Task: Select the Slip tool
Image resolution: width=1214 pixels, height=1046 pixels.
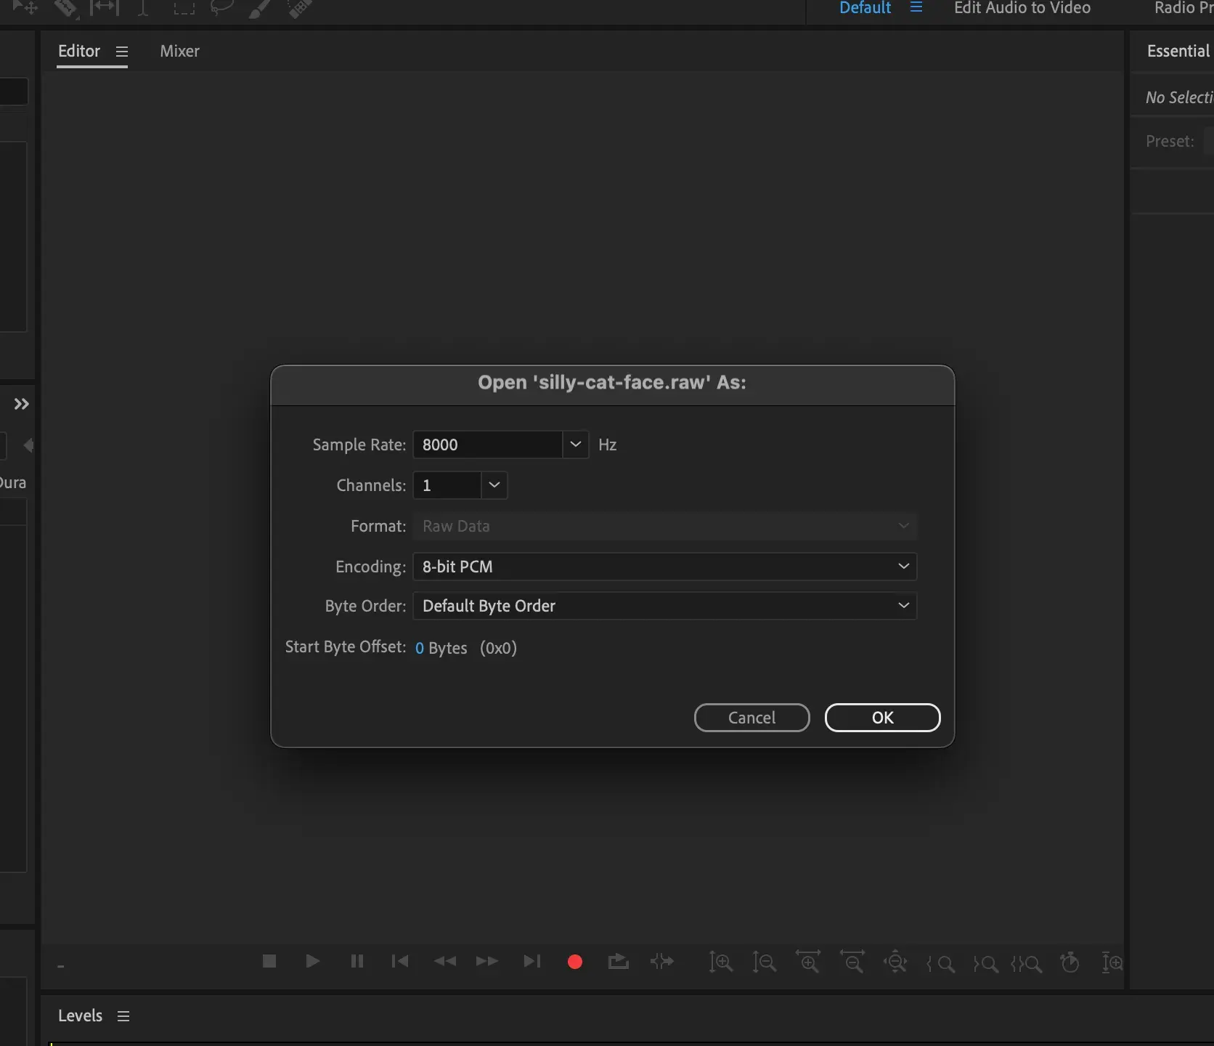Action: click(104, 7)
